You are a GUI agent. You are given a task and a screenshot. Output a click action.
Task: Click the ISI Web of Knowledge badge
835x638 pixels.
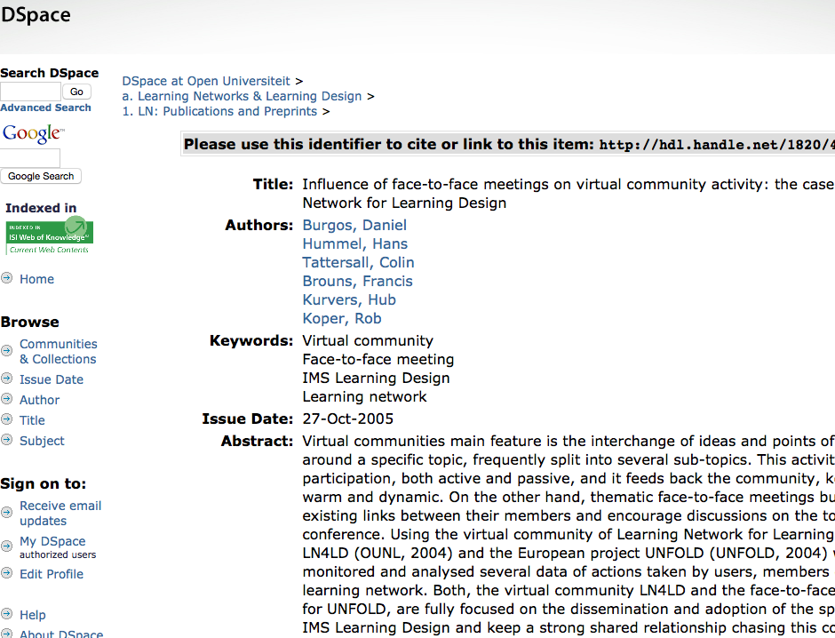tap(49, 235)
